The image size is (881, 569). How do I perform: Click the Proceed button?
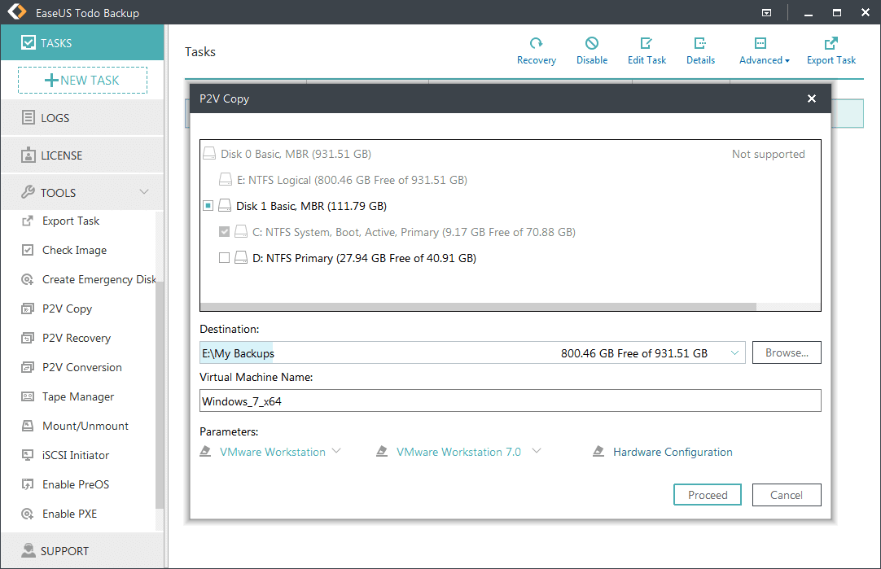(707, 495)
